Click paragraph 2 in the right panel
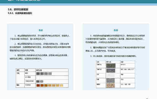157x99 pixels. click(115, 49)
